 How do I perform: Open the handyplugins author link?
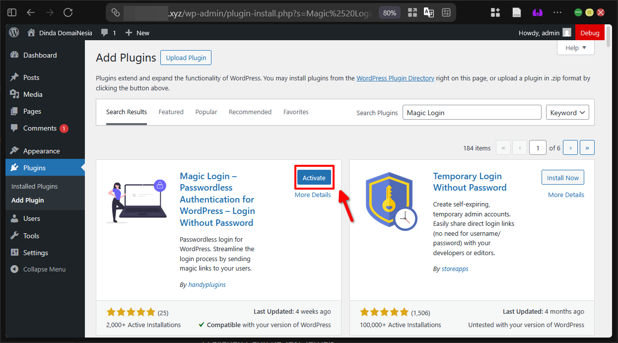207,284
